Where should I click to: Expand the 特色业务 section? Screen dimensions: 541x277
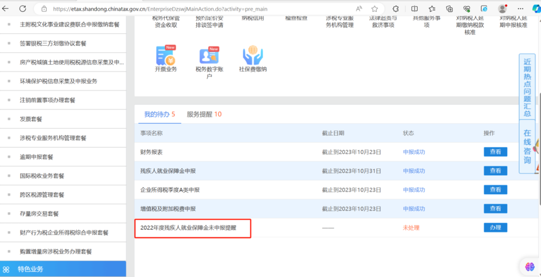coord(30,269)
